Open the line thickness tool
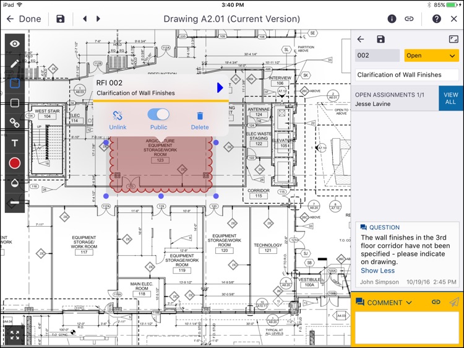This screenshot has width=464, height=348. (14, 202)
